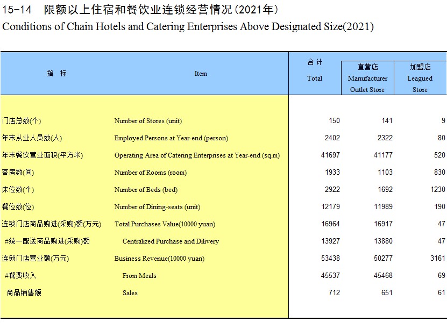Select the '年末餐饮营业面积(平方米)' row label

pyautogui.click(x=42, y=155)
